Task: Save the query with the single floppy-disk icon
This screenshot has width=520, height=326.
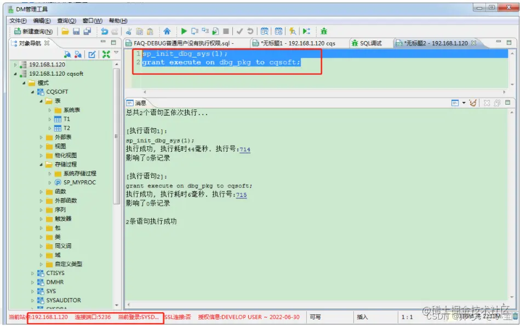Action: click(x=76, y=32)
